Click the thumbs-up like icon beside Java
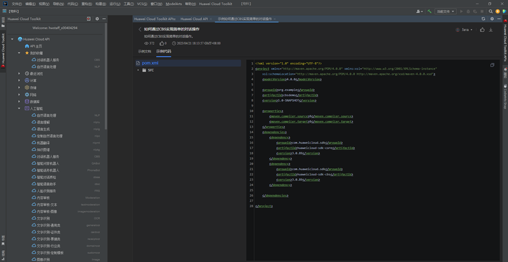 pos(482,30)
